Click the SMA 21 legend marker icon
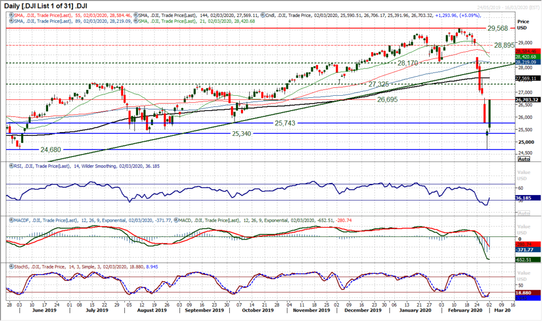Viewport: 542px width, 321px height. (x=137, y=20)
